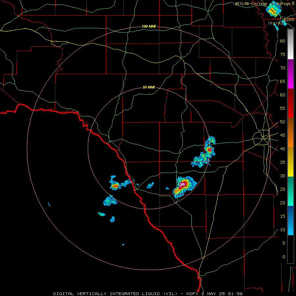Click the "NIDS" label above the scale
This screenshot has height=296, width=296.
(289, 20)
